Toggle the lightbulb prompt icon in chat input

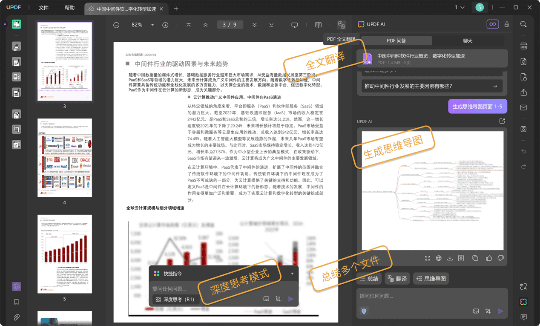coord(363,311)
